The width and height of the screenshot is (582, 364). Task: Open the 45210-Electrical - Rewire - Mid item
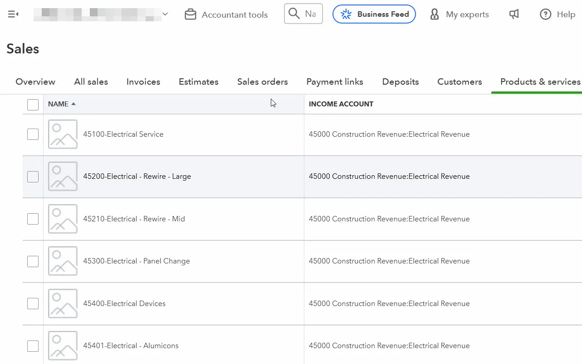[134, 219]
